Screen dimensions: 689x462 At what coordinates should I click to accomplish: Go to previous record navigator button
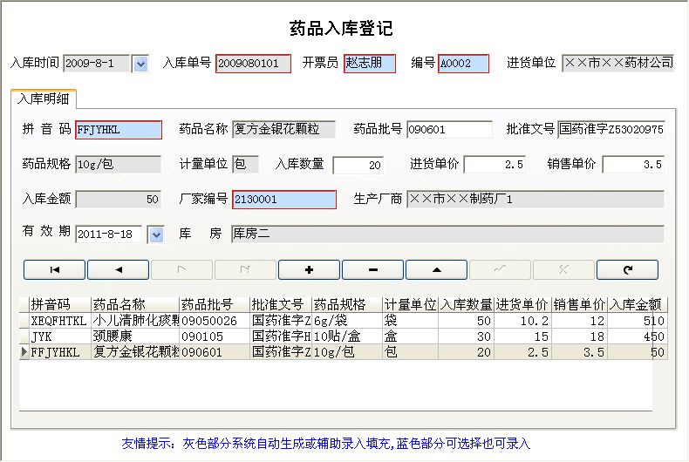point(119,269)
